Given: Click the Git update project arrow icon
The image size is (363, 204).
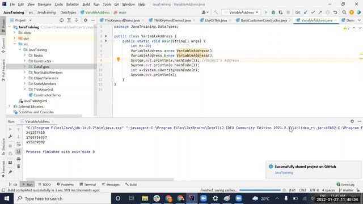Looking at the screenshot, I should click(x=306, y=12).
